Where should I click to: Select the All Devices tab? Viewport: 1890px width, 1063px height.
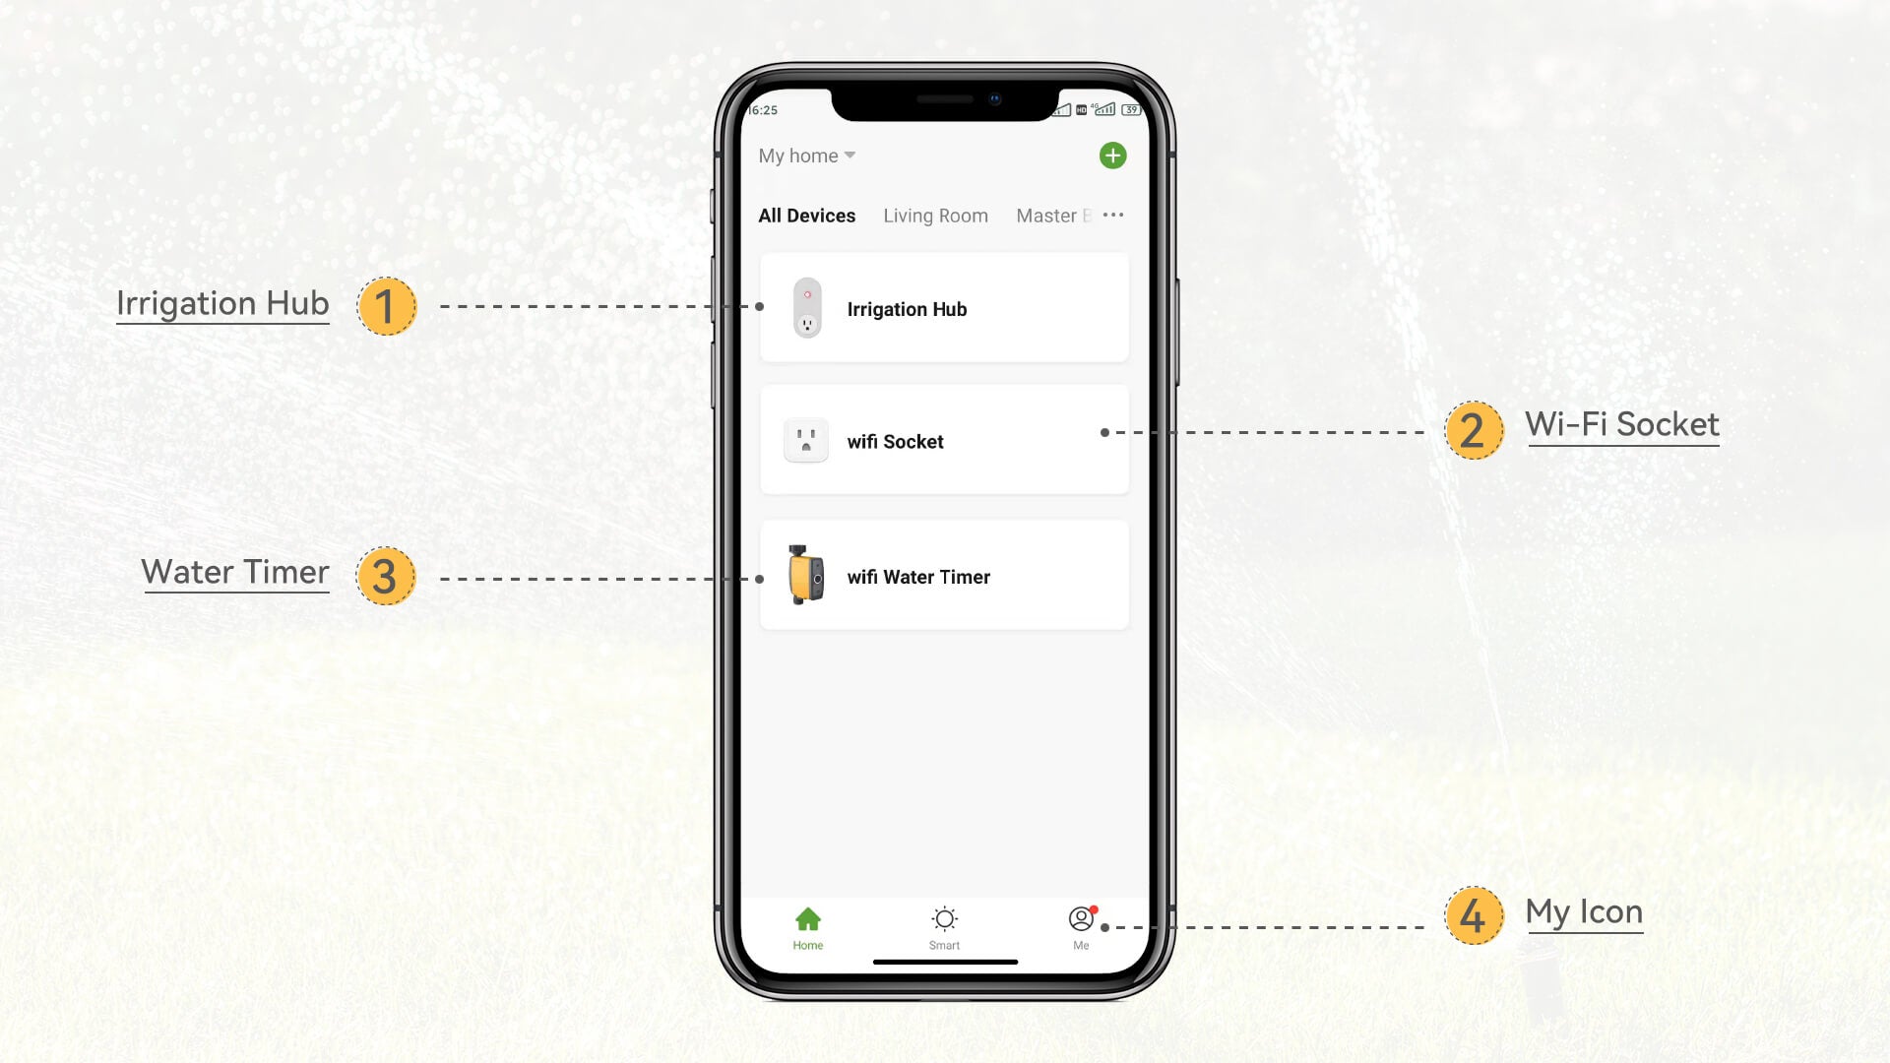(806, 215)
